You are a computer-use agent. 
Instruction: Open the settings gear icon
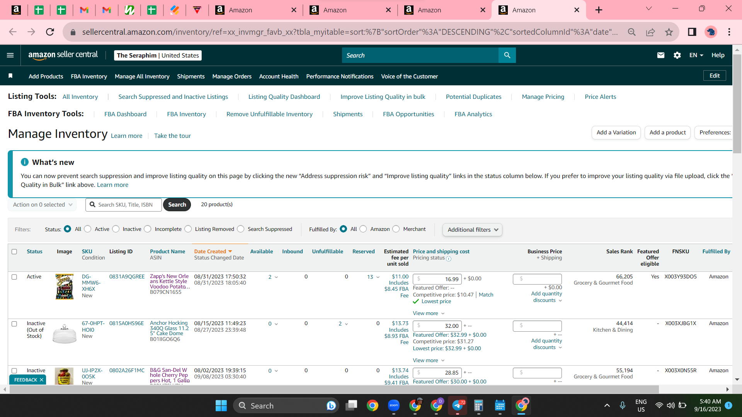point(677,55)
